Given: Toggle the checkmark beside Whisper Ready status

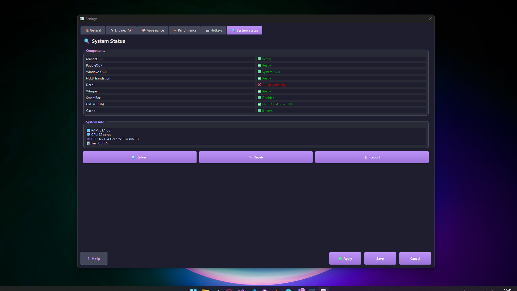Looking at the screenshot, I should 259,91.
